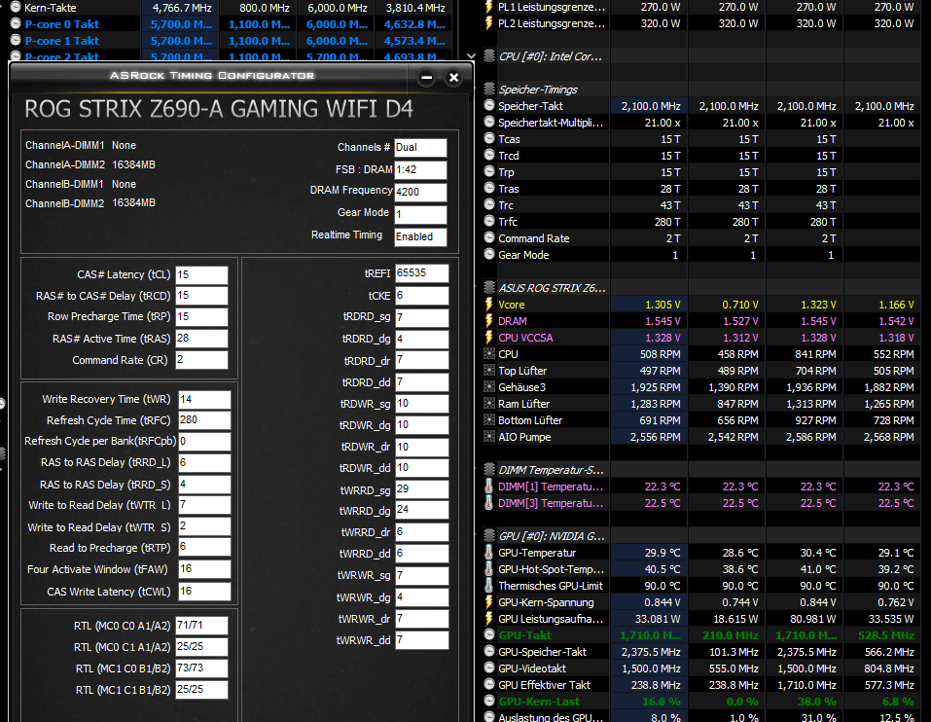Click the Four Activate Window (tFAW) field
The width and height of the screenshot is (931, 722).
point(204,569)
